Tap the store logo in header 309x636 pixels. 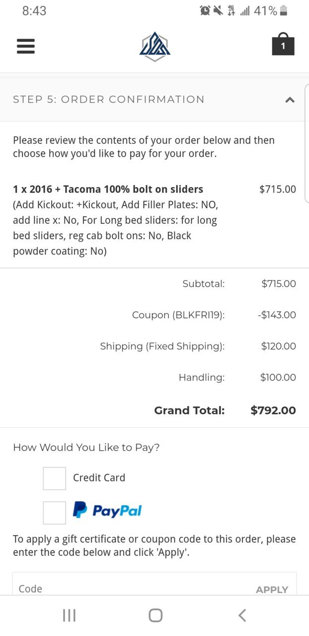(x=155, y=47)
